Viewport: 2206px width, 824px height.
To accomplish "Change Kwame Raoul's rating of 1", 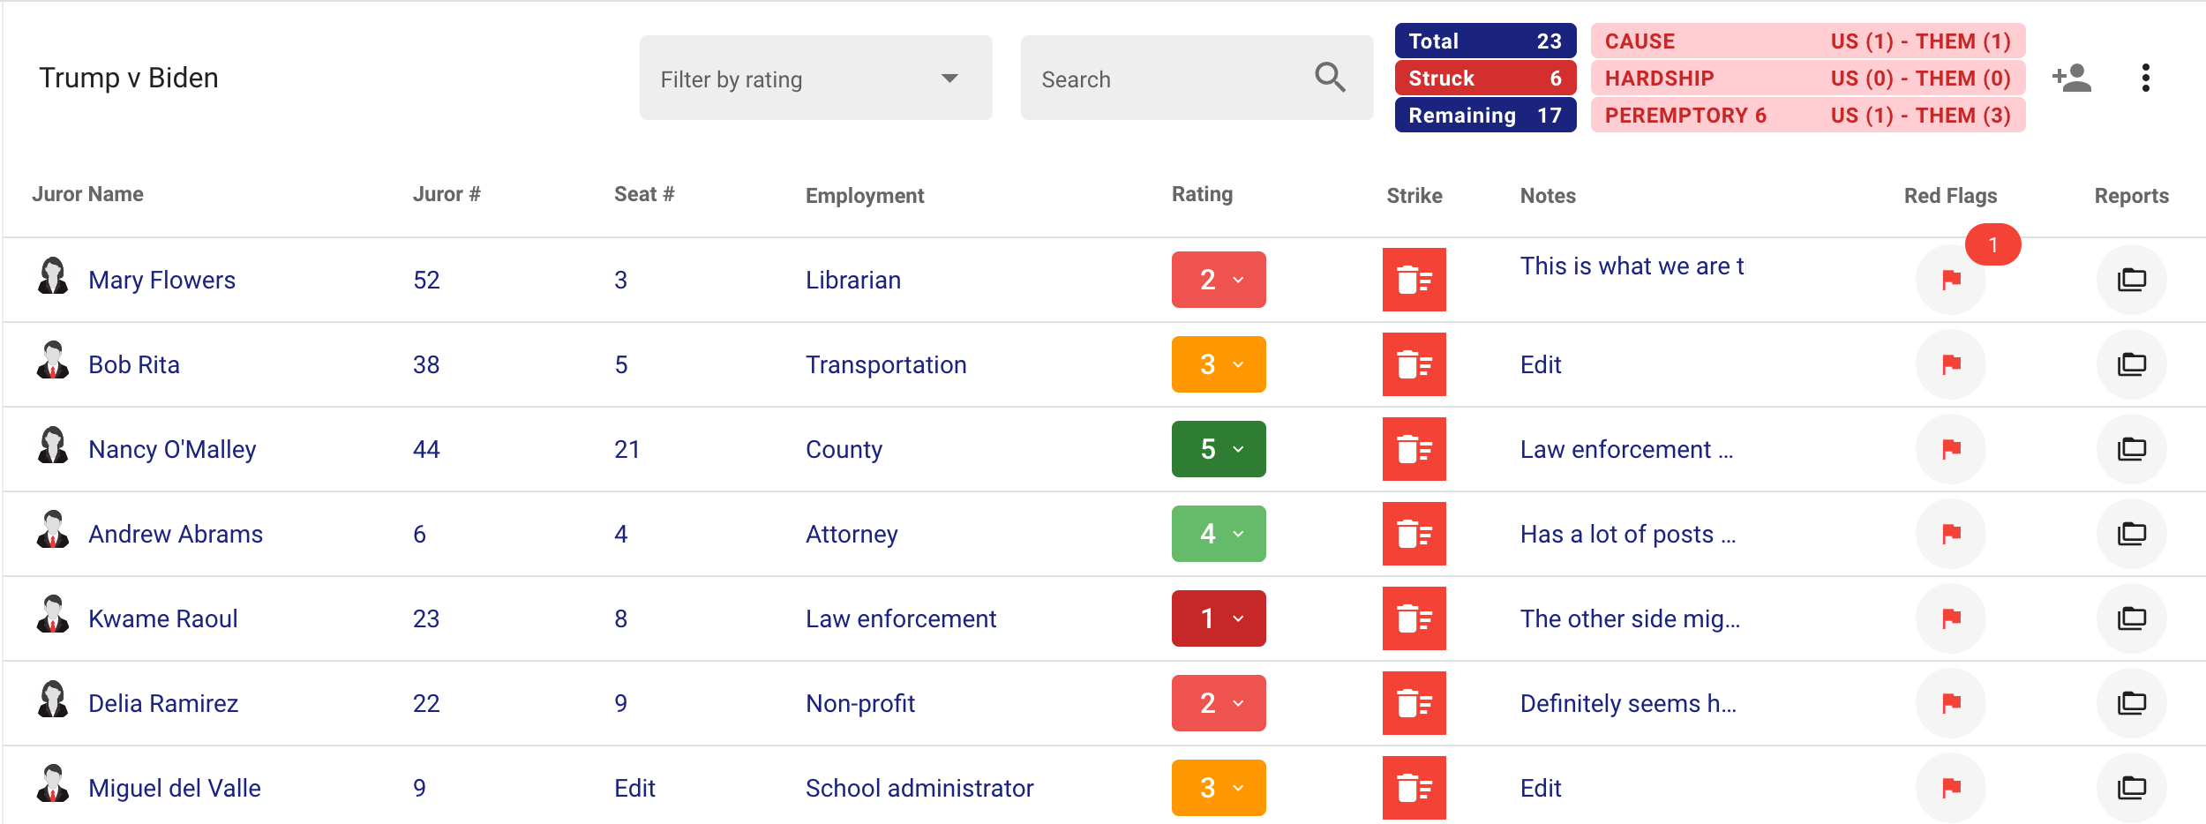I will (x=1219, y=618).
